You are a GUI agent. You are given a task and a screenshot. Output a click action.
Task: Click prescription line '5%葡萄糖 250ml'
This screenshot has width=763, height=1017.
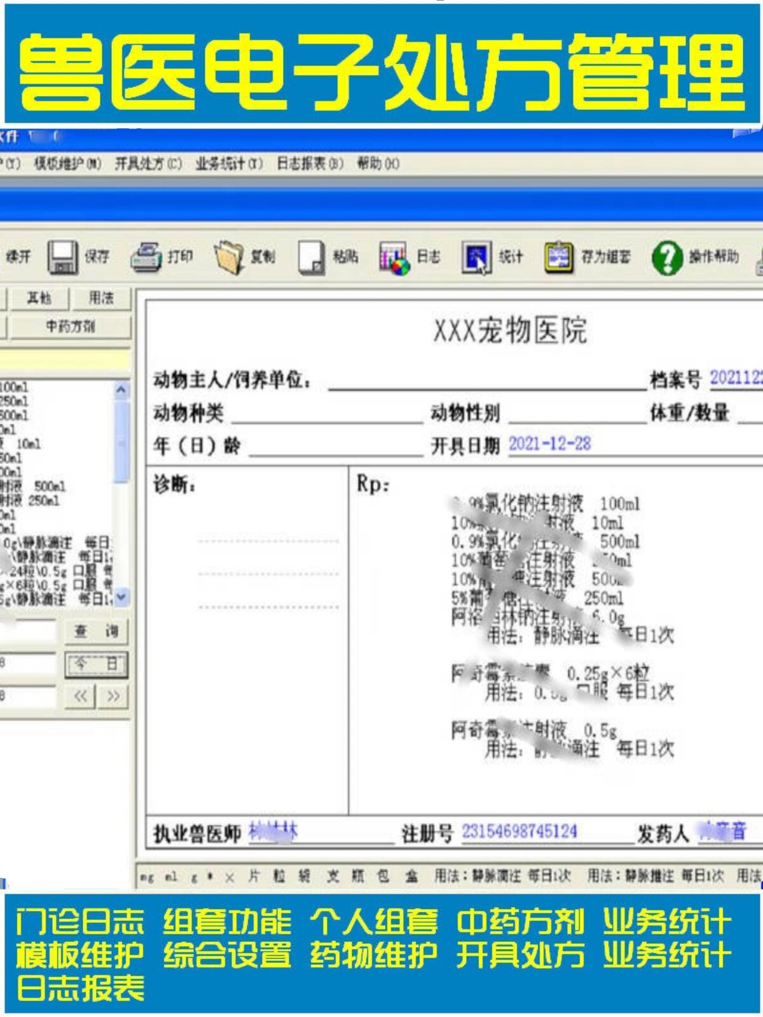point(537,597)
